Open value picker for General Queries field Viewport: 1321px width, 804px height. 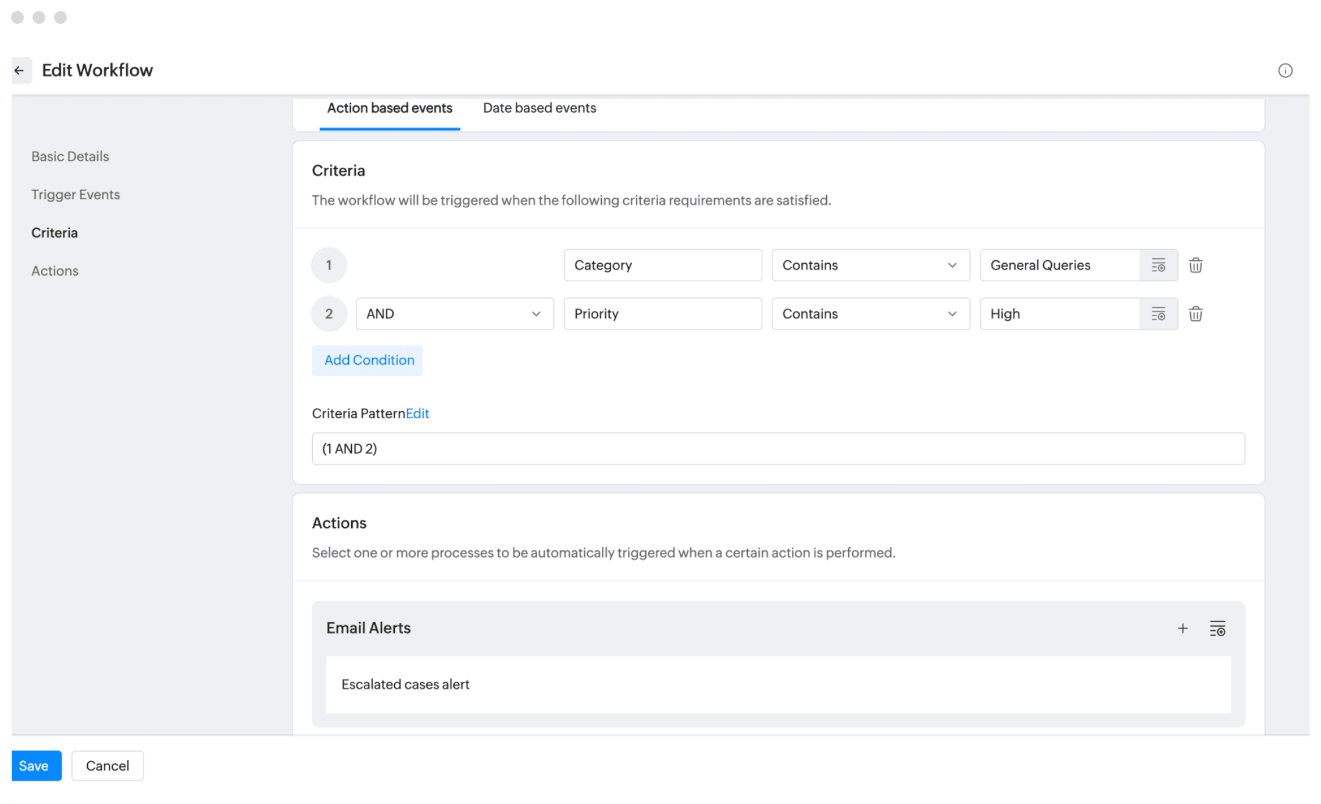tap(1158, 265)
